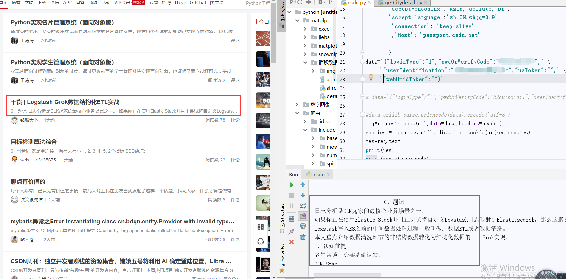Expand the jieba folder node

point(305,37)
